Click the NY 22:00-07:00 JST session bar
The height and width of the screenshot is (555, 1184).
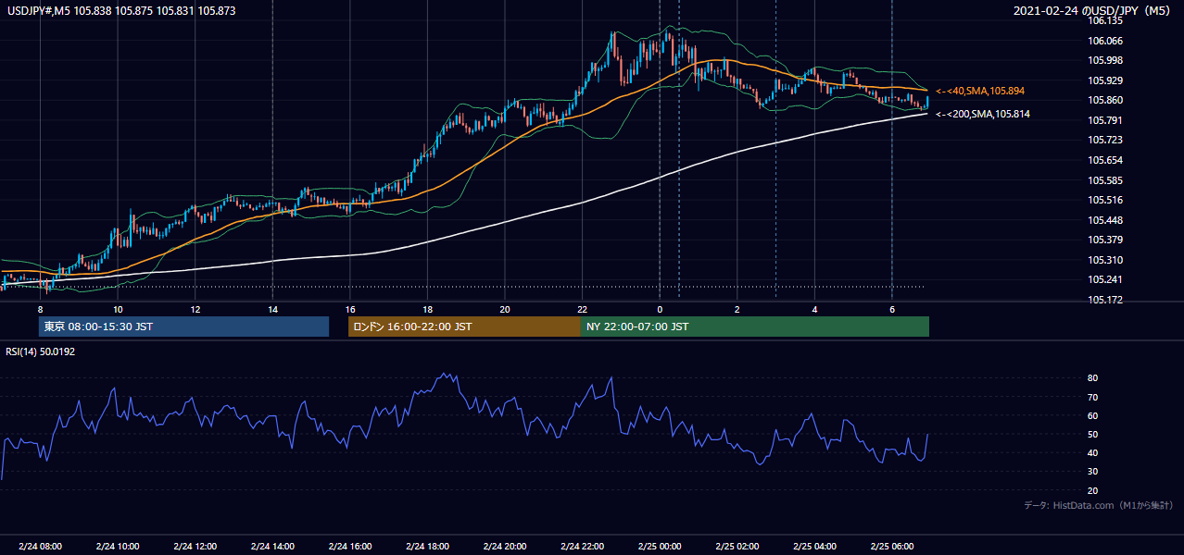pyautogui.click(x=755, y=327)
